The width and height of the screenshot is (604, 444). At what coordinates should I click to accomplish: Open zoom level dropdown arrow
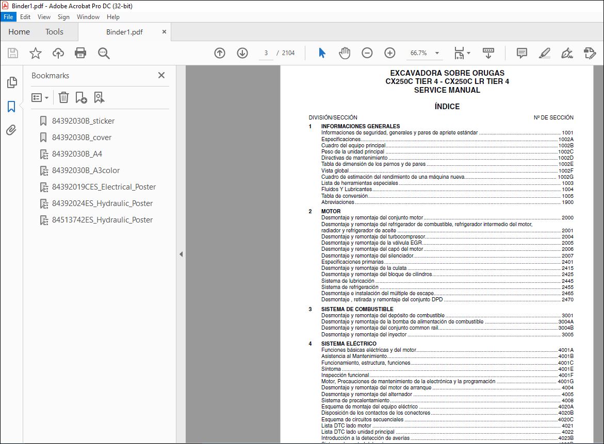pos(437,53)
